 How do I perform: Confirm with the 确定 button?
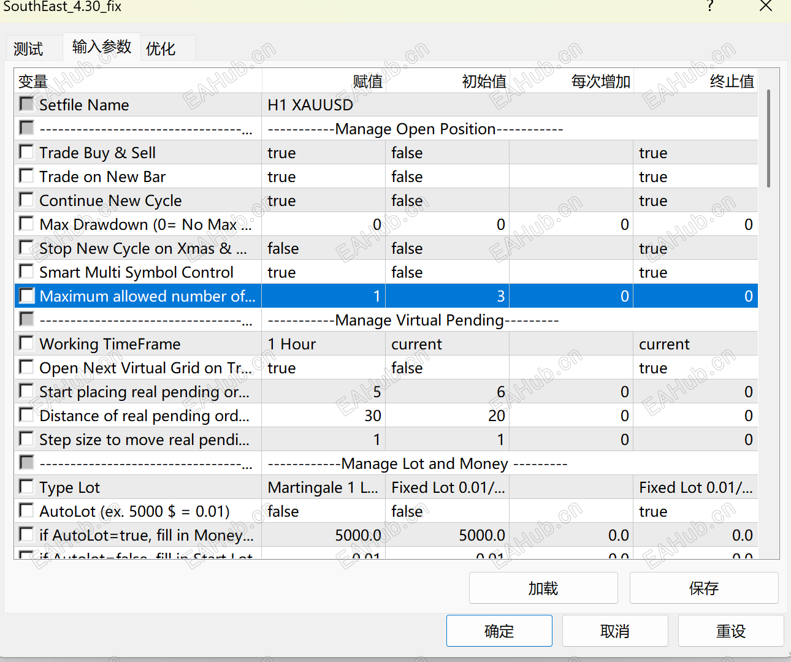click(x=499, y=631)
